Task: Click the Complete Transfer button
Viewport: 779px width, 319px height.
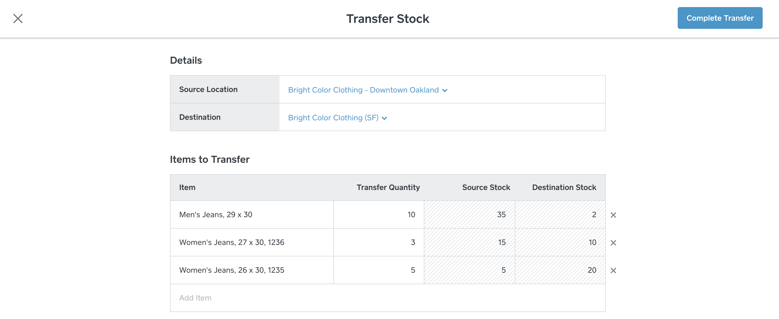Action: point(719,18)
